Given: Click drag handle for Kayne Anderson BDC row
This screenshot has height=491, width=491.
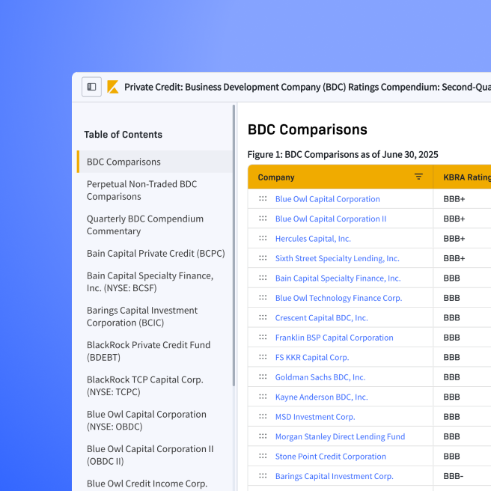Looking at the screenshot, I should point(263,397).
